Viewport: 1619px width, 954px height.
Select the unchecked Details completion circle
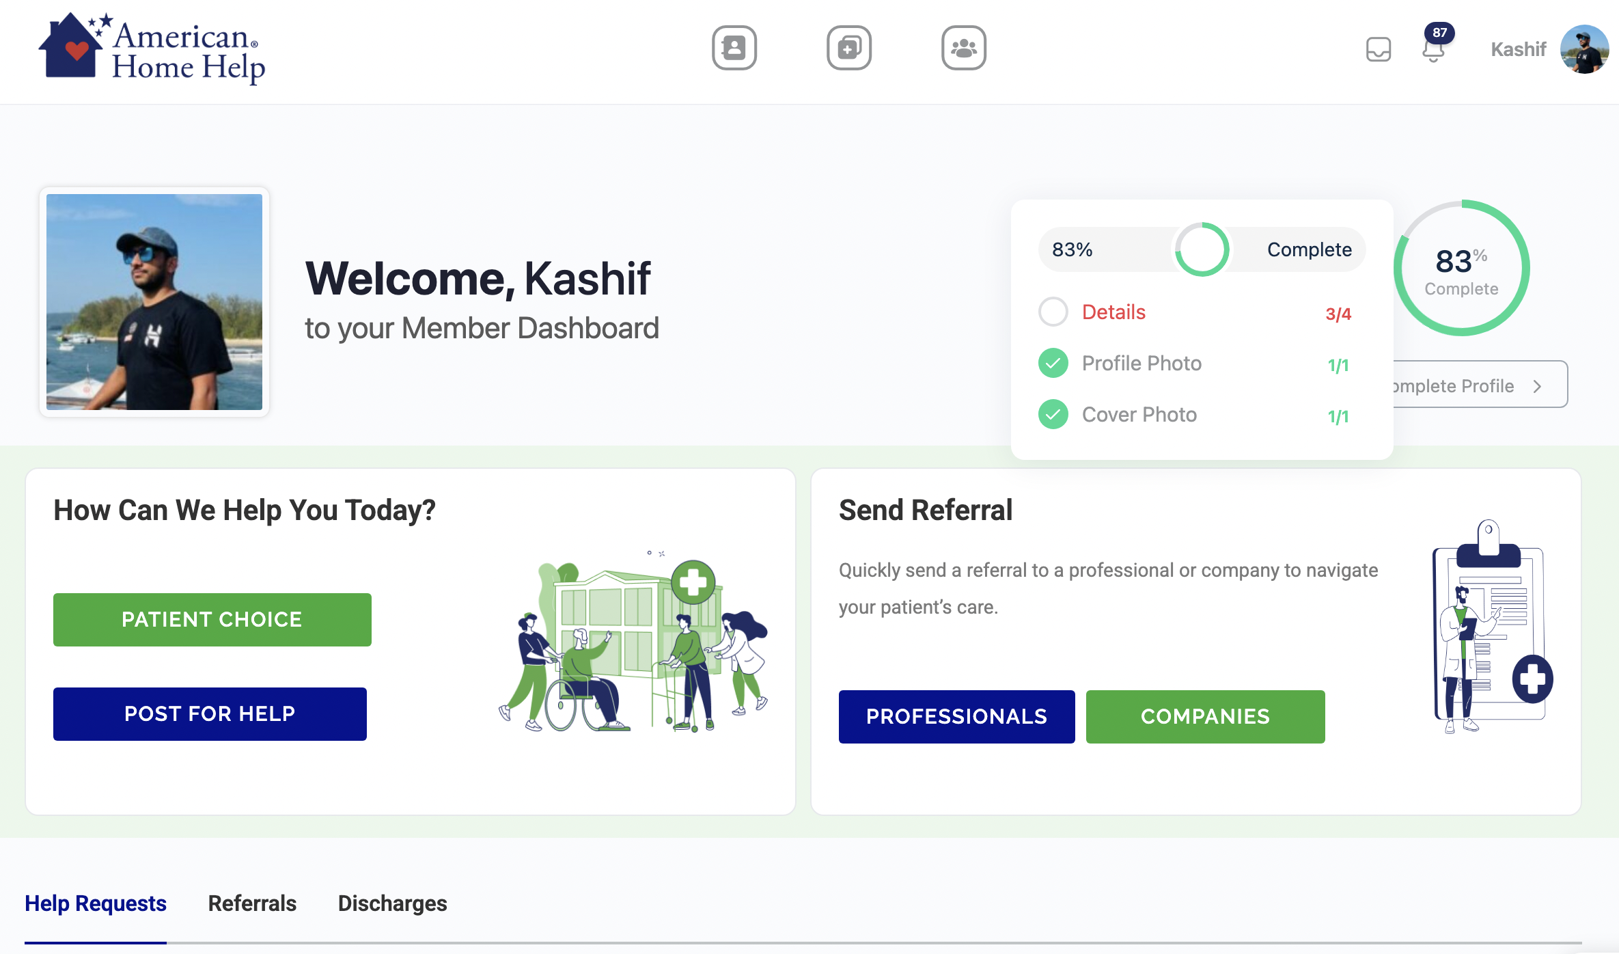coord(1053,312)
